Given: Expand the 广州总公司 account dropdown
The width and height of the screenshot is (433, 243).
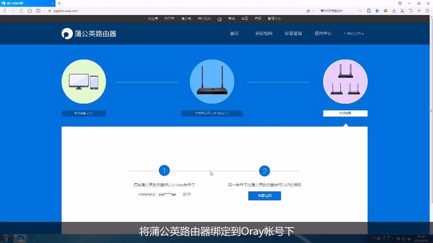Looking at the screenshot, I should [x=354, y=34].
